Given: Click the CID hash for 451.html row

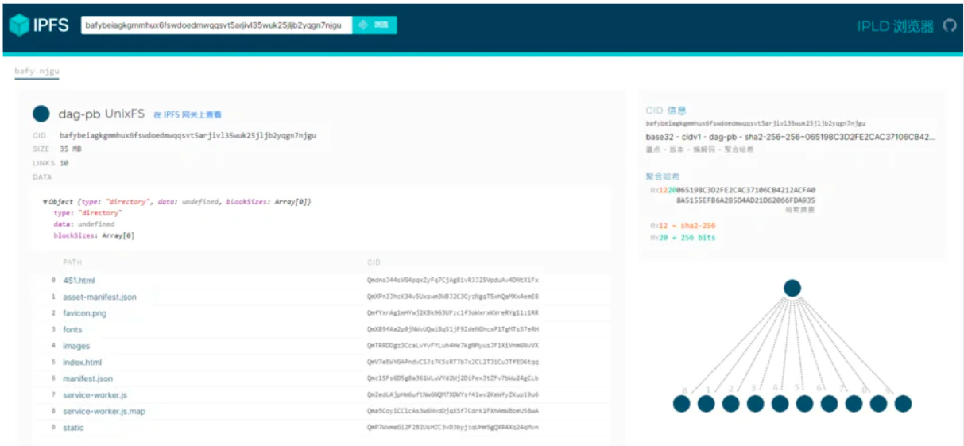Looking at the screenshot, I should click(x=452, y=281).
